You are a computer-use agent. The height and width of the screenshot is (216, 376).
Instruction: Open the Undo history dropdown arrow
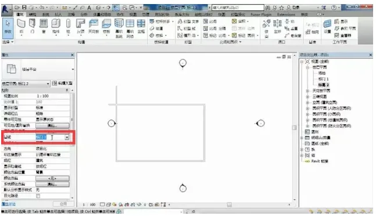click(x=46, y=8)
